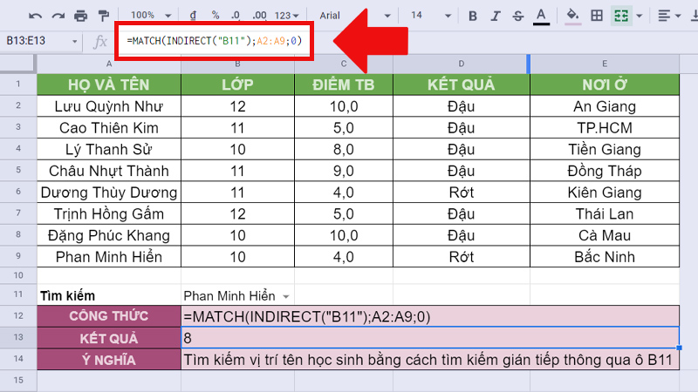The image size is (698, 392).
Task: Open the font size 14 dropdown
Action: point(430,16)
